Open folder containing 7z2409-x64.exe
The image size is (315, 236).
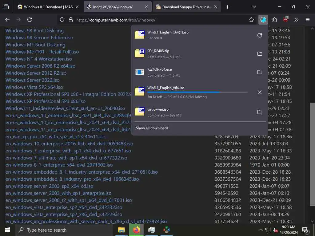260,72
